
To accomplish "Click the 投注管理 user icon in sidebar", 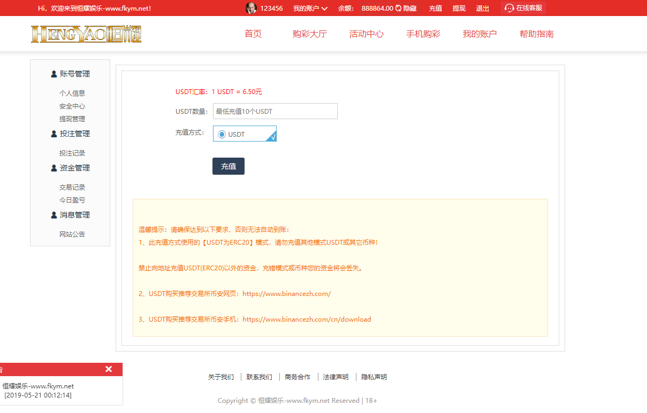I will pos(53,134).
